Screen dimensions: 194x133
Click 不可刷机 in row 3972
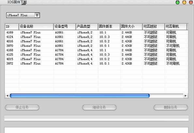coord(173,63)
